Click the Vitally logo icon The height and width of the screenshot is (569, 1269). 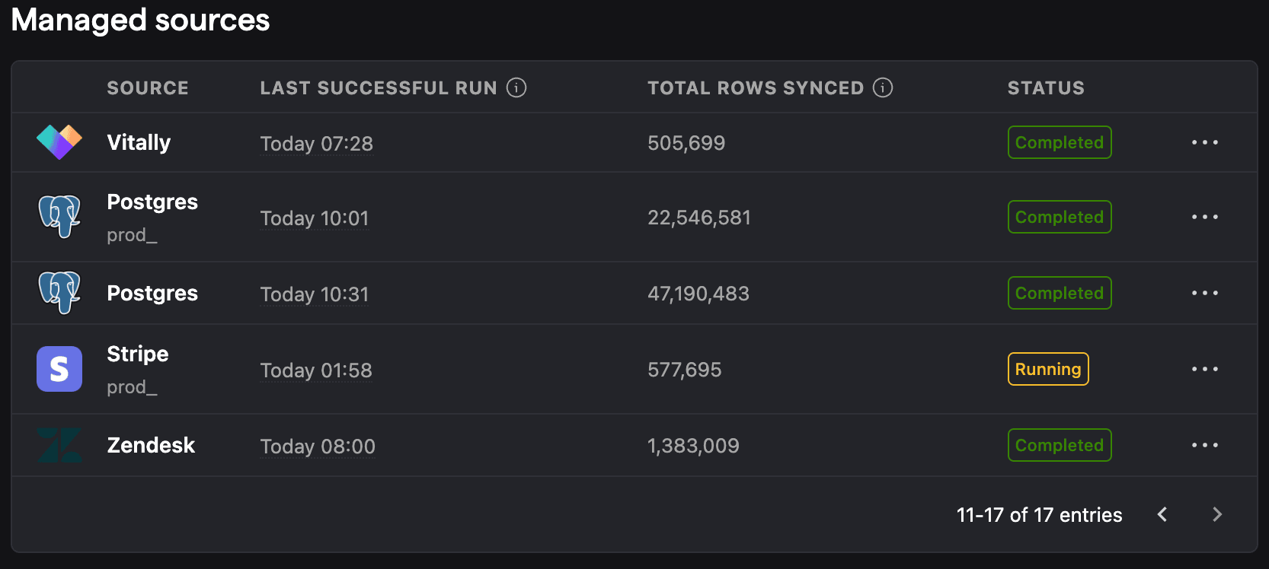pyautogui.click(x=59, y=142)
